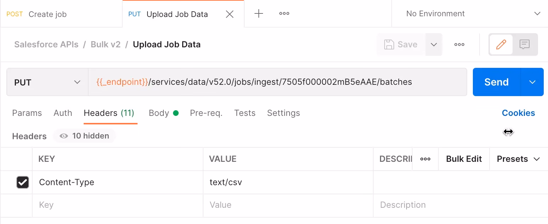
Task: Switch to the Create job tab
Action: tap(47, 14)
